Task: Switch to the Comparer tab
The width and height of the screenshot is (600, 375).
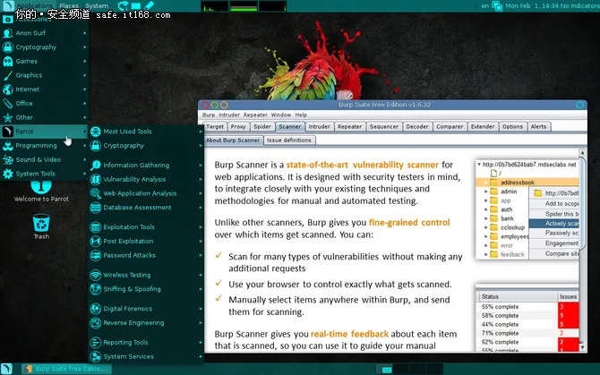Action: [x=450, y=126]
